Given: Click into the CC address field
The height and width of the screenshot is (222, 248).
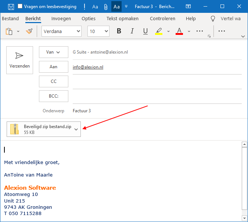Looking at the screenshot, I should 157,81.
